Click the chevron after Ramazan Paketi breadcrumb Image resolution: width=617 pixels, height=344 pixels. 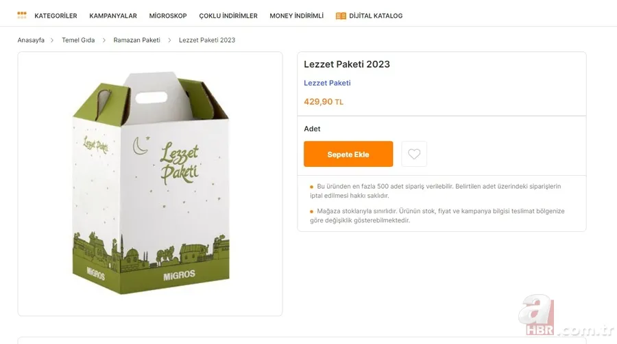tap(169, 40)
